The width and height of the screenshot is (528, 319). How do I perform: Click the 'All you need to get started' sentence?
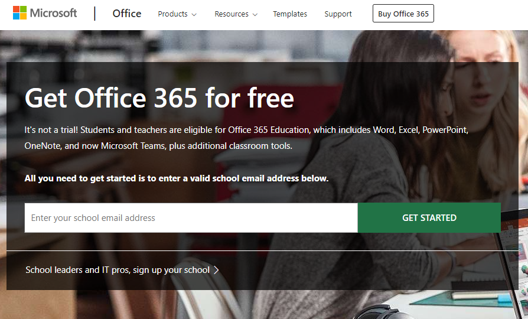pyautogui.click(x=176, y=178)
